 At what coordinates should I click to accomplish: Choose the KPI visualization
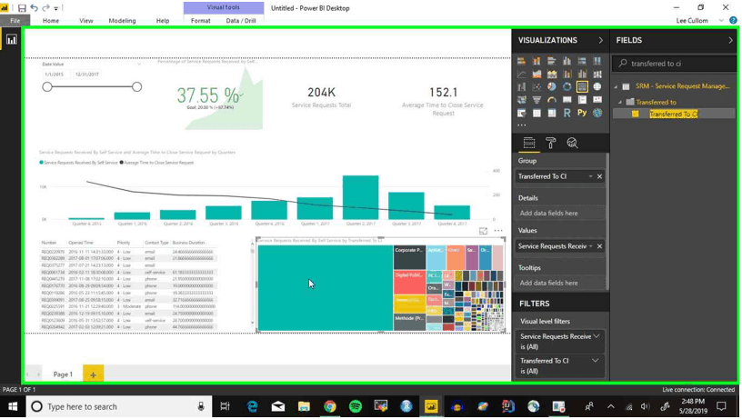click(x=597, y=100)
